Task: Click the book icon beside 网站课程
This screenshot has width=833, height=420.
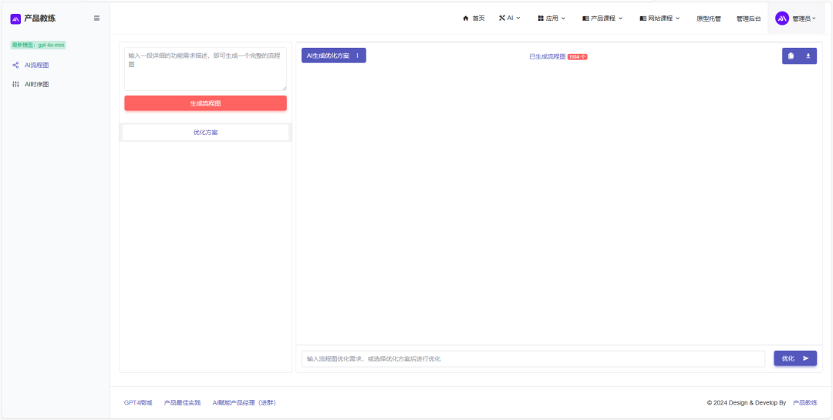Action: click(x=642, y=18)
